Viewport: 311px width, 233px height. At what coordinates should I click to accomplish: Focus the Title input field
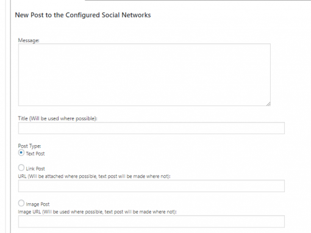(151, 128)
